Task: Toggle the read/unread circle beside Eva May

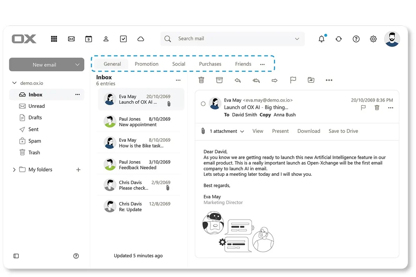Action: (x=203, y=104)
